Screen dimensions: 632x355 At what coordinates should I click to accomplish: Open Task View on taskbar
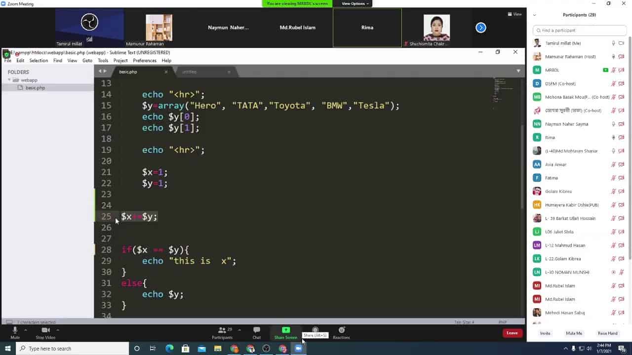(153, 349)
